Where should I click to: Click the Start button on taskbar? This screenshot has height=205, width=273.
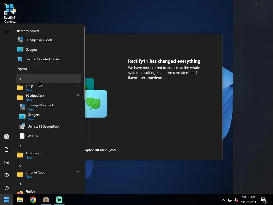(x=6, y=200)
